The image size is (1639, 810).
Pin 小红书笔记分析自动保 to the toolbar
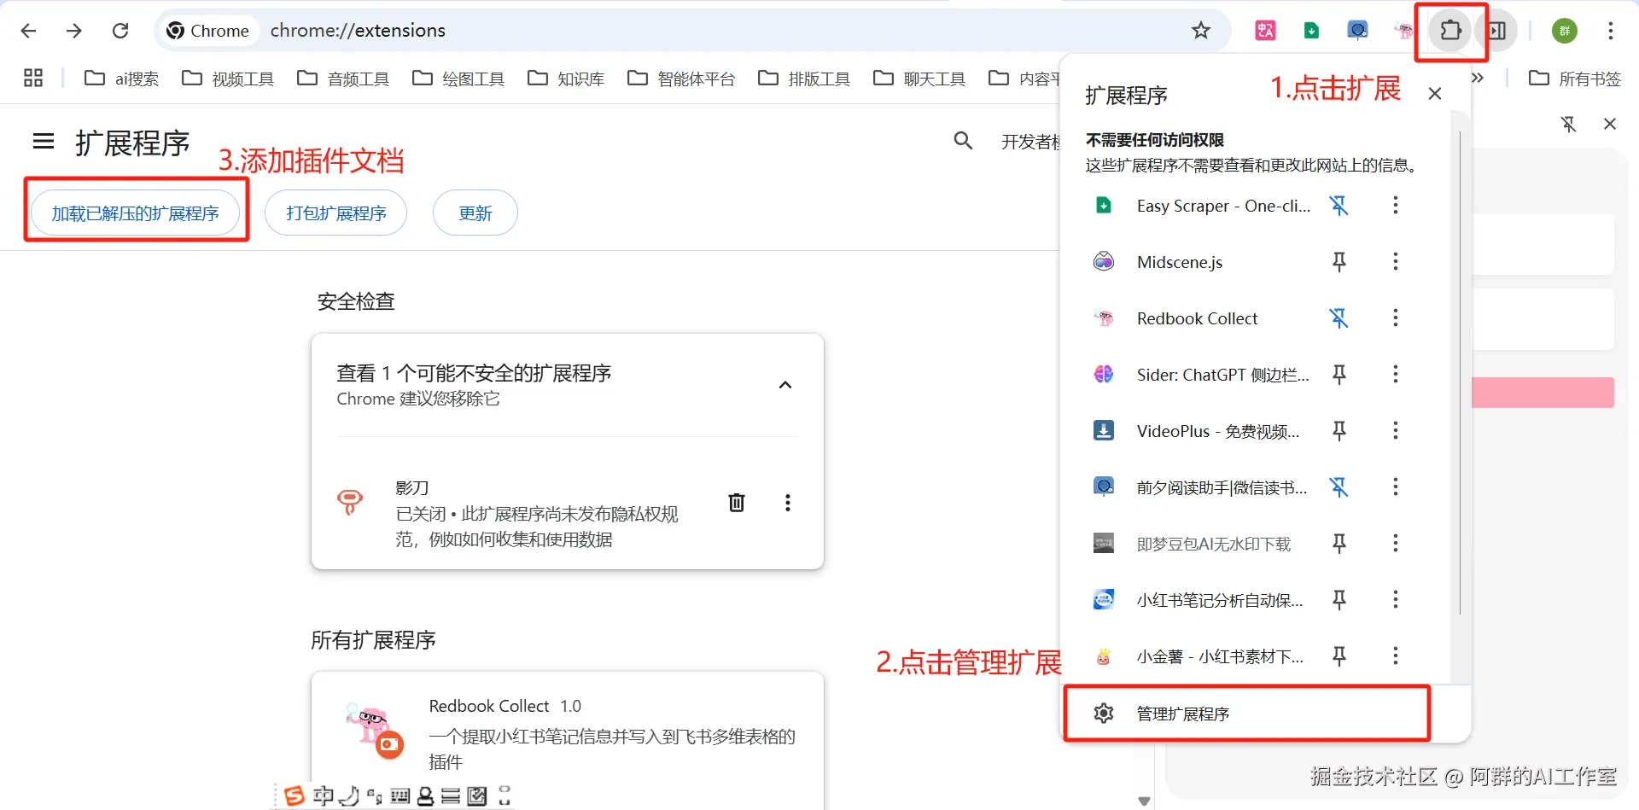coord(1339,599)
